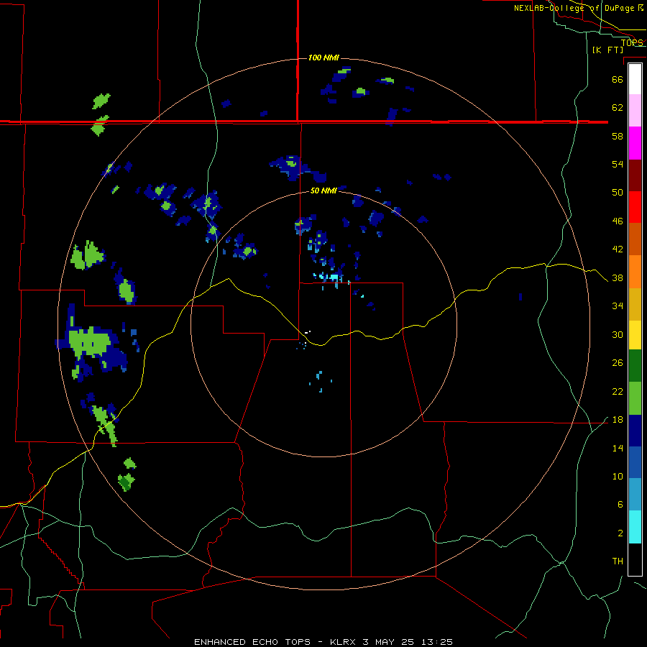Click the '26' legend value
The width and height of the screenshot is (647, 647).
pyautogui.click(x=618, y=363)
